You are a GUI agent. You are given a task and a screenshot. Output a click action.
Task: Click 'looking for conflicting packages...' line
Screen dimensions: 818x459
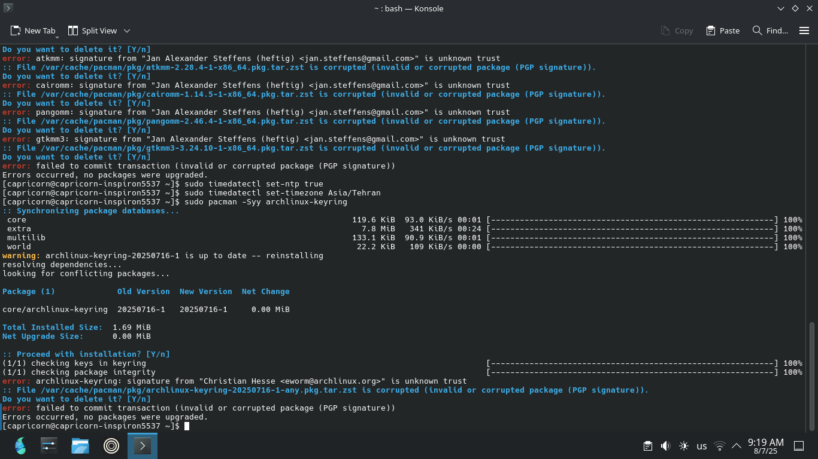pyautogui.click(x=86, y=274)
